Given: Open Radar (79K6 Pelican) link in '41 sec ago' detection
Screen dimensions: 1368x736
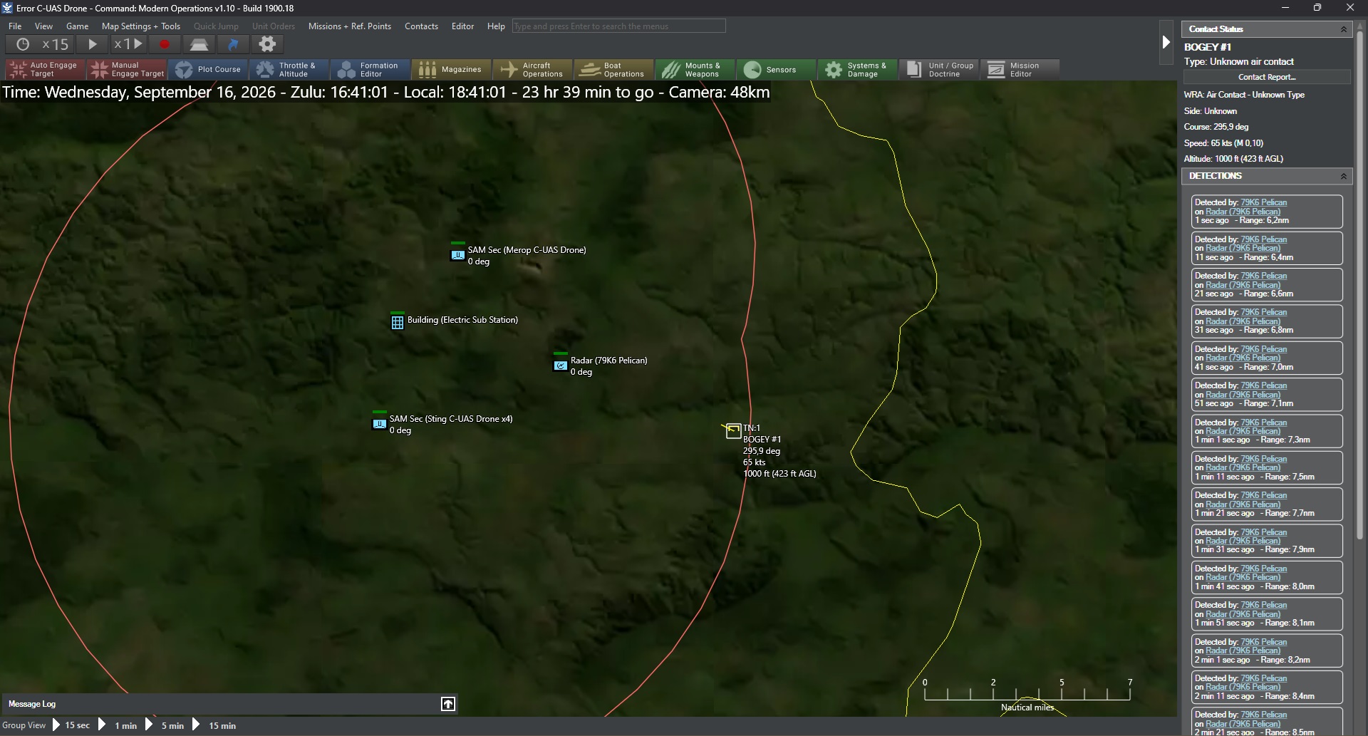Looking at the screenshot, I should point(1243,358).
